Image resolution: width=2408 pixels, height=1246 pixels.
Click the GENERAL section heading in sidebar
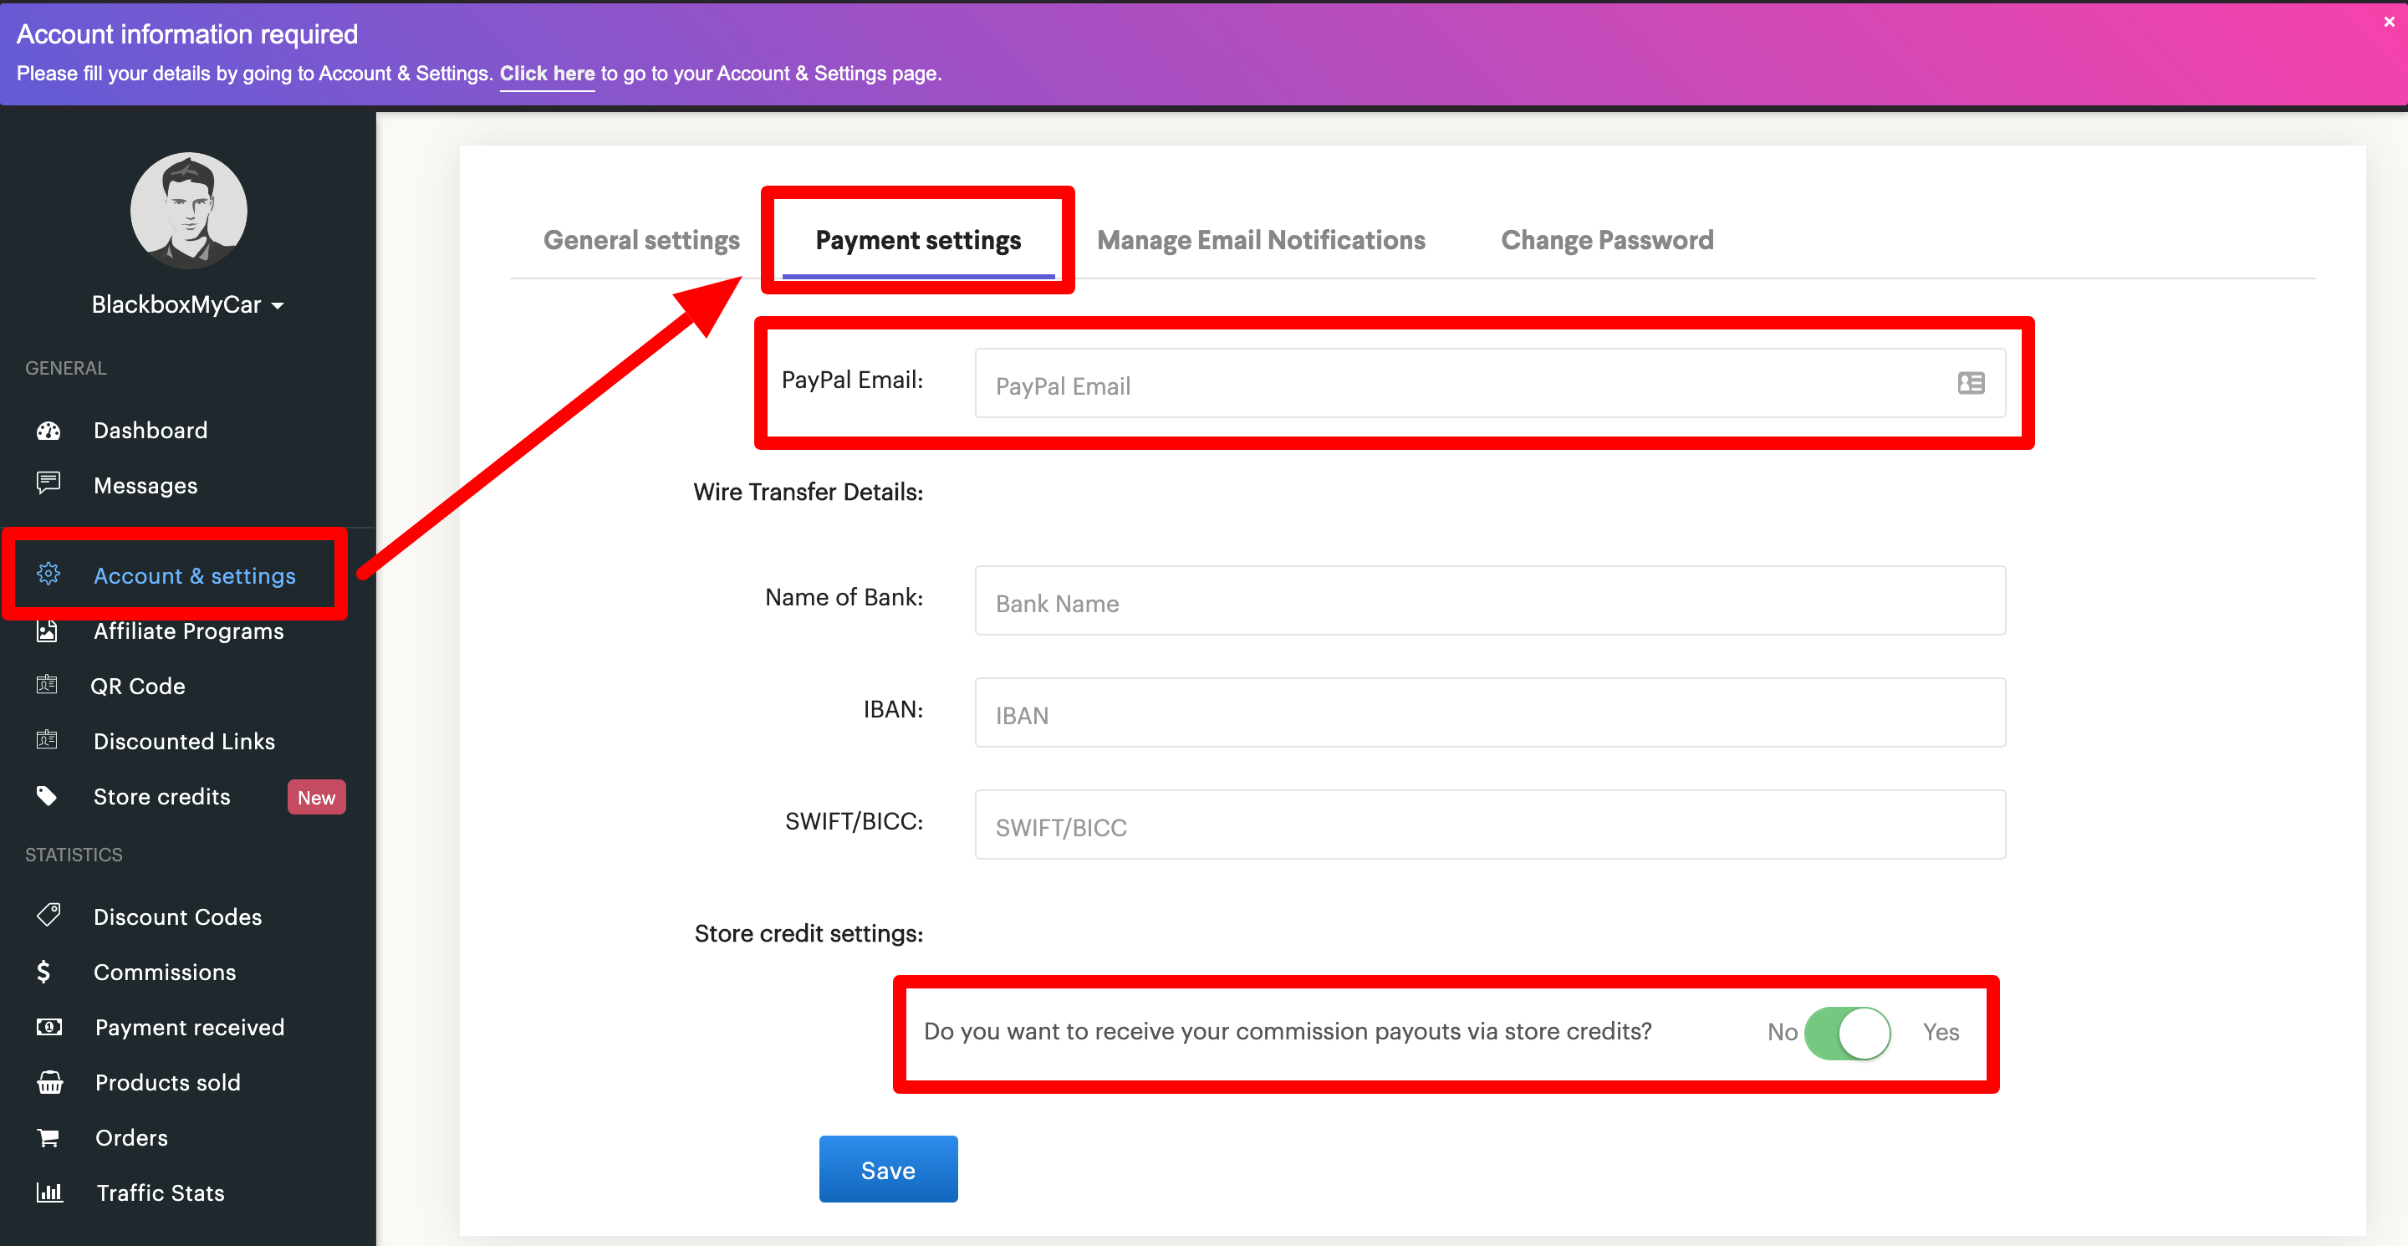pyautogui.click(x=65, y=368)
